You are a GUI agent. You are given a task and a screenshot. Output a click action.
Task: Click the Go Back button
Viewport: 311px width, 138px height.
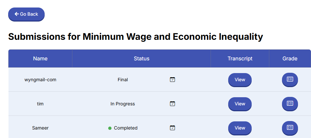(26, 14)
